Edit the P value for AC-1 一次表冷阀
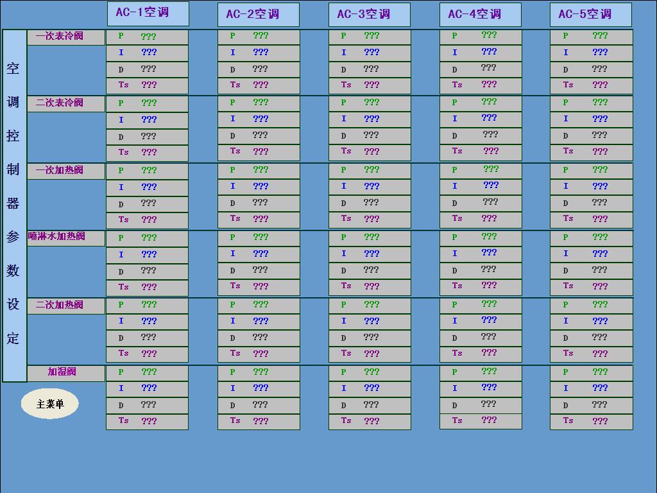 point(149,37)
